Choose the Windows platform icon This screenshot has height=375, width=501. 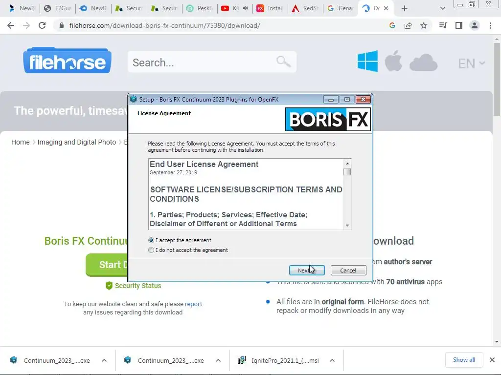coord(367,61)
